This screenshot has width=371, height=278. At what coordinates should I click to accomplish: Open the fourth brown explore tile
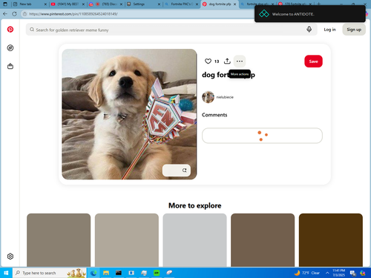tap(263, 240)
